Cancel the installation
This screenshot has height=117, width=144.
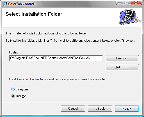(73, 109)
